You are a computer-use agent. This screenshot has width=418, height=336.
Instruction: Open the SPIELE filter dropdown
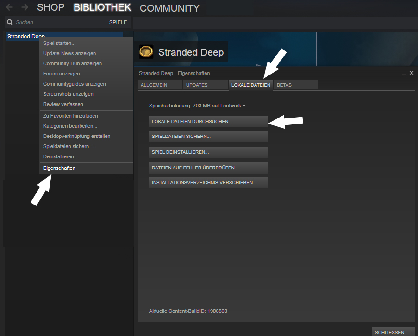[118, 22]
